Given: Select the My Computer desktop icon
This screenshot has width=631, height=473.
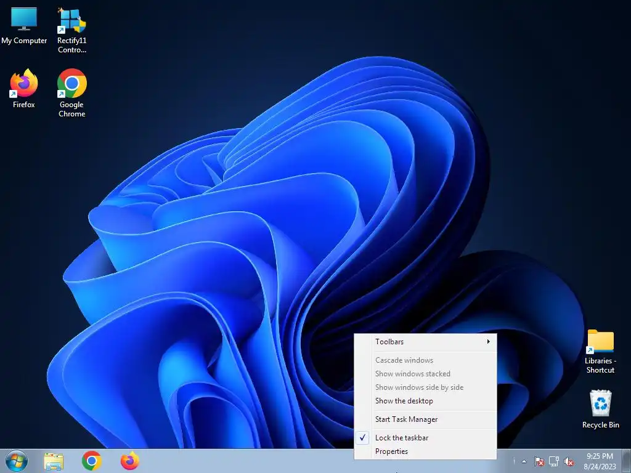Looking at the screenshot, I should (x=24, y=26).
